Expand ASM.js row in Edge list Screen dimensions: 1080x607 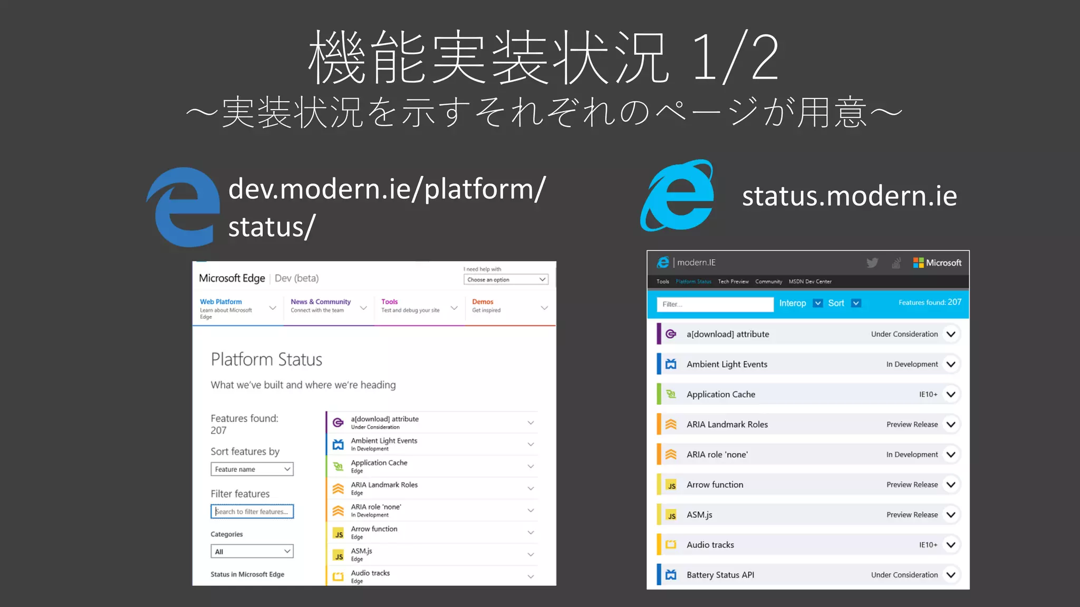[x=531, y=555]
